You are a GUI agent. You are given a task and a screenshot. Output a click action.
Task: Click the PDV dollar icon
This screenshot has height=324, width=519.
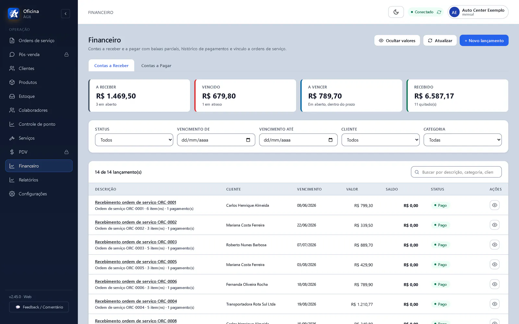tap(12, 152)
